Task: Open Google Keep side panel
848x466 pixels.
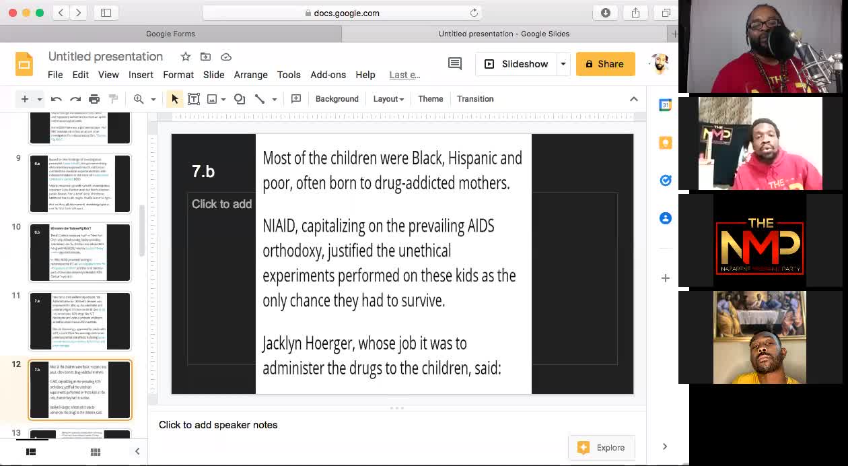Action: [666, 143]
